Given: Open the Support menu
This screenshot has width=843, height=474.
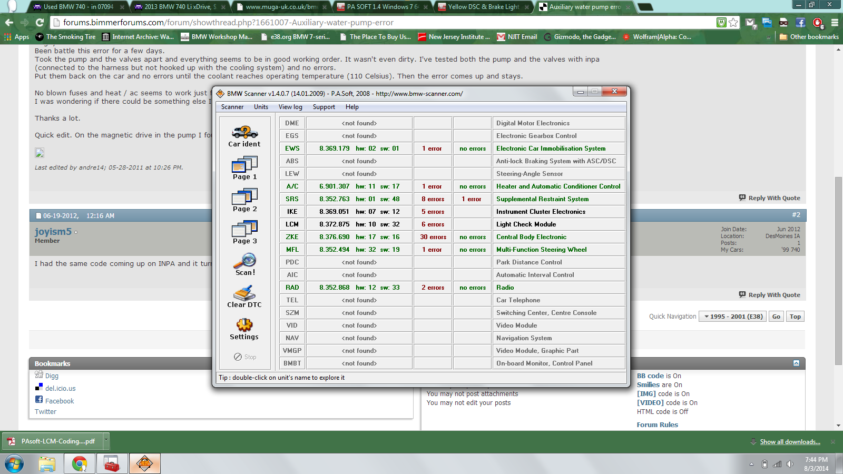Looking at the screenshot, I should click(324, 107).
